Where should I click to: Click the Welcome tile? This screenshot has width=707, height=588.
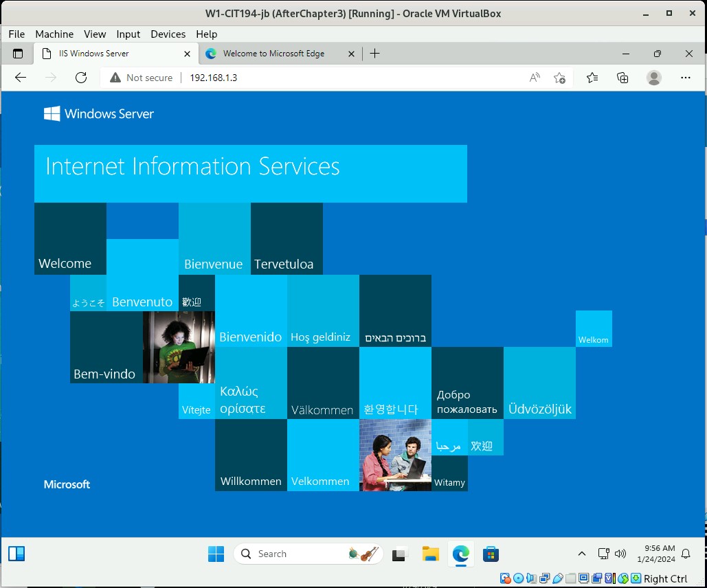(x=70, y=238)
